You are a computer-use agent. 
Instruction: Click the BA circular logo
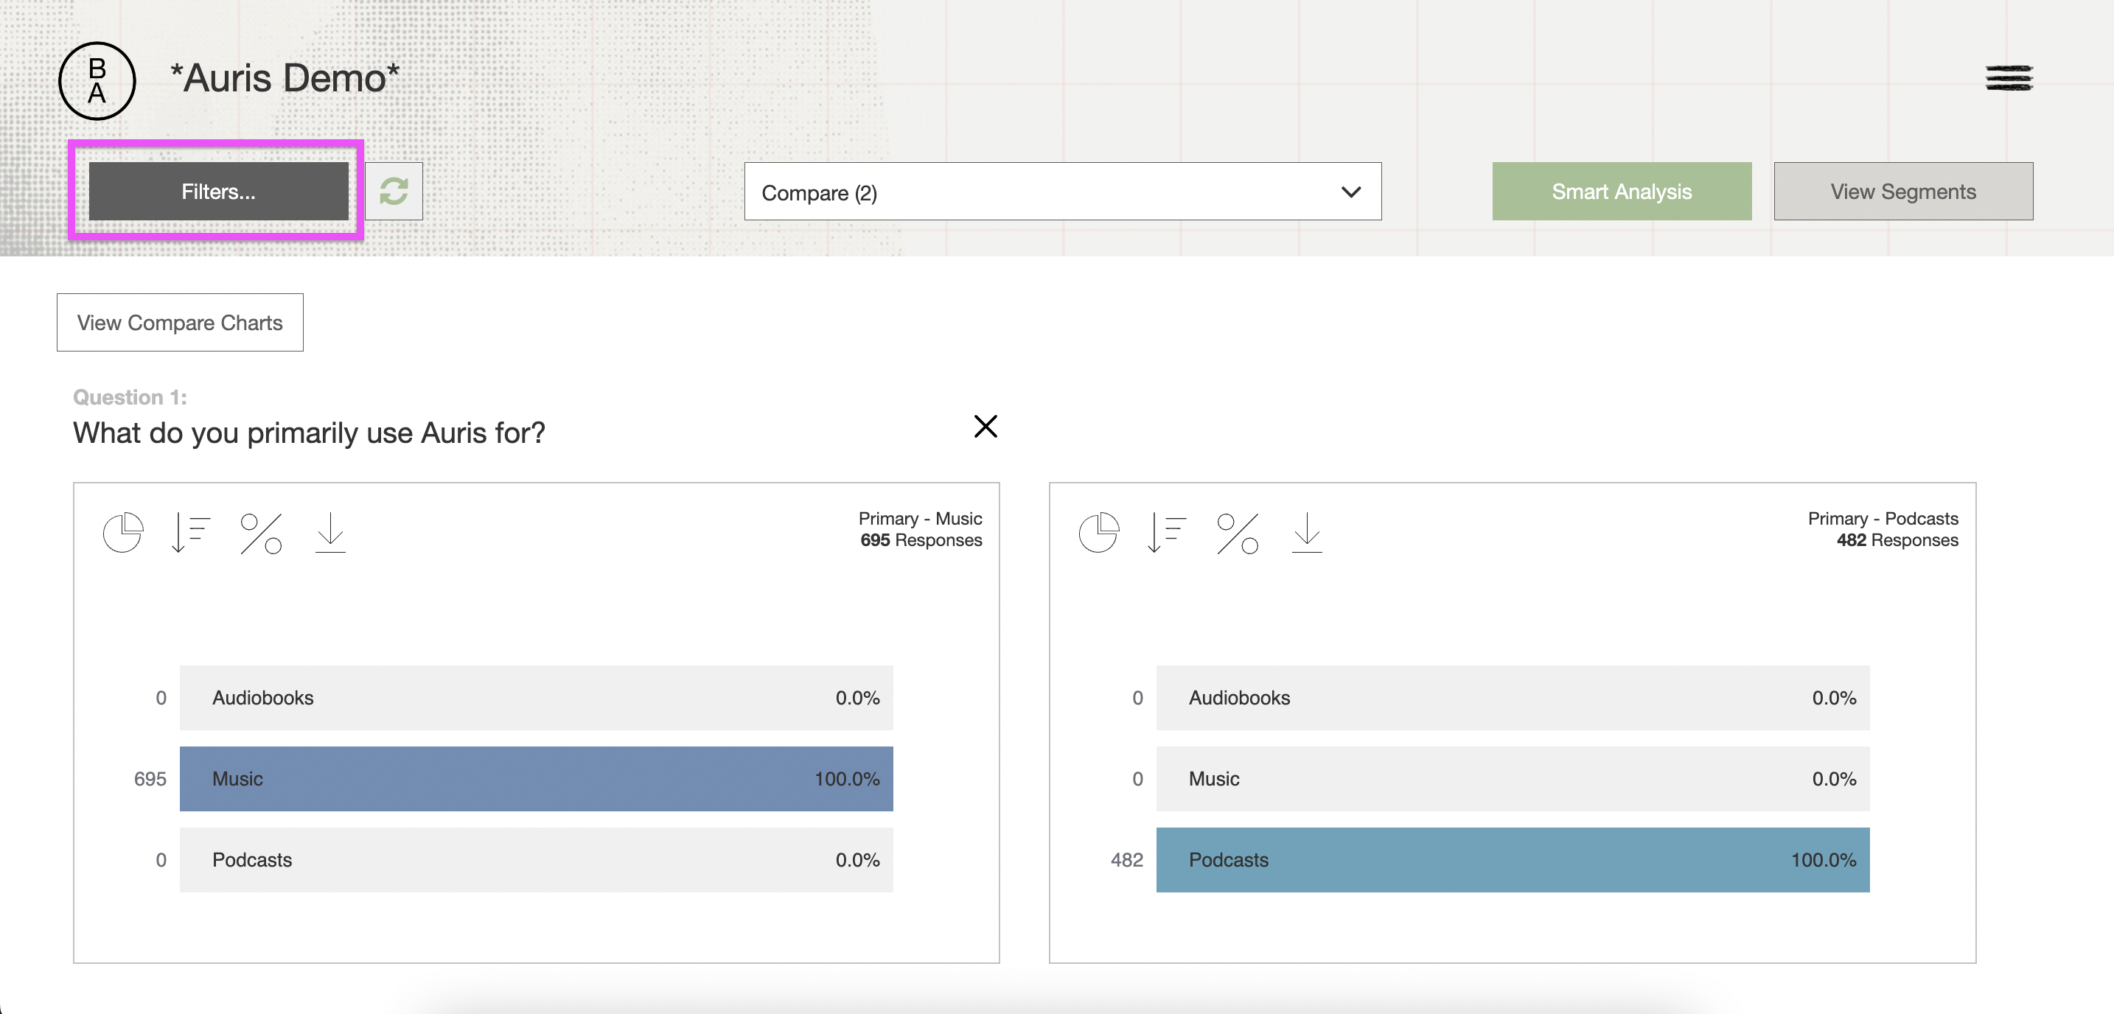(x=97, y=81)
